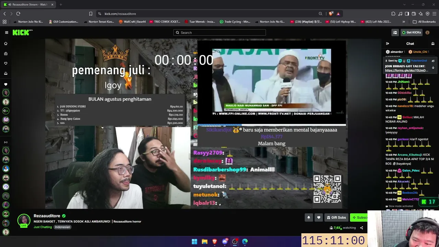Open Discord from the taskbar
Image resolution: width=439 pixels, height=247 pixels.
[225, 242]
